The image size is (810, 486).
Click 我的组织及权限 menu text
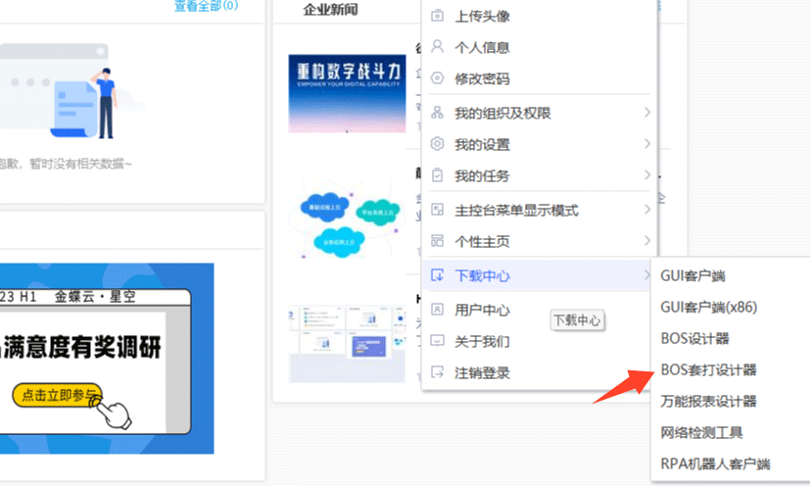point(502,114)
